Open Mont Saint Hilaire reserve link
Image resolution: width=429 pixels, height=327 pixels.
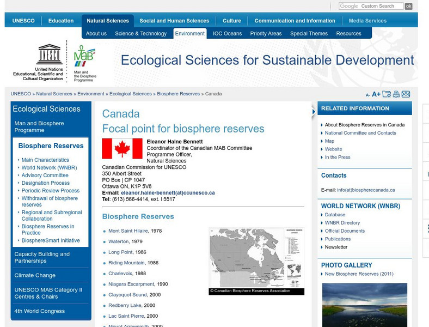click(128, 231)
